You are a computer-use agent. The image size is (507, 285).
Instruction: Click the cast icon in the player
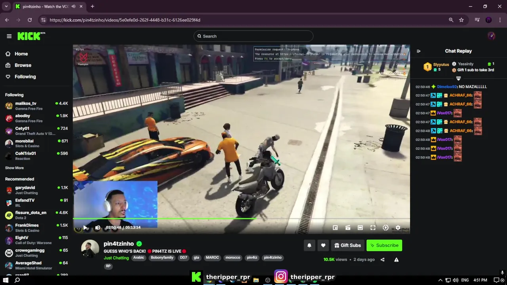[348, 228]
